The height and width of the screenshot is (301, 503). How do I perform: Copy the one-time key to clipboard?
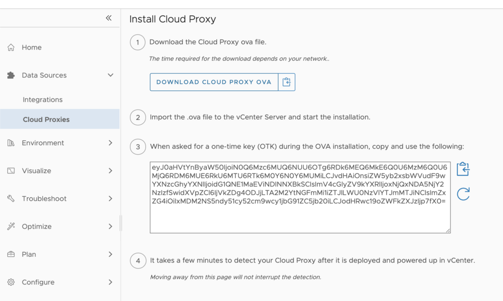[463, 169]
